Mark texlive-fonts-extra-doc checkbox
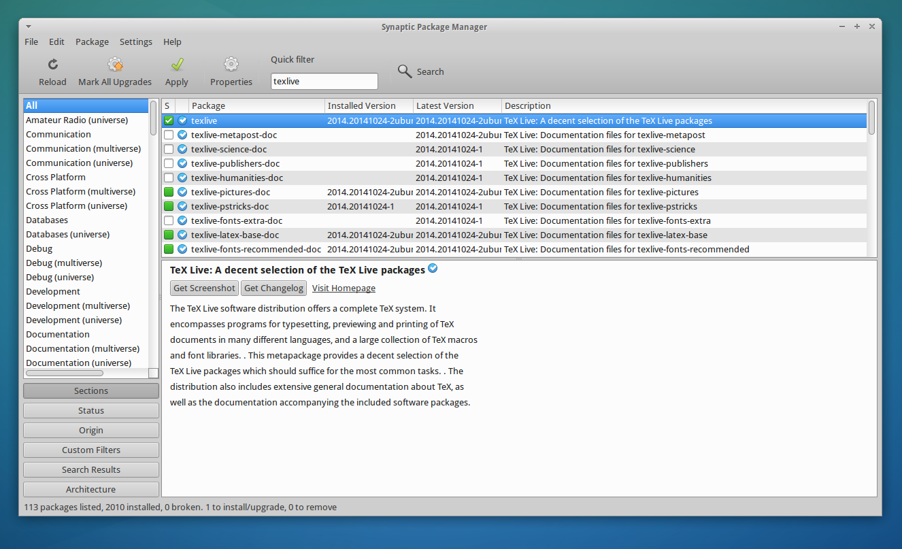The width and height of the screenshot is (902, 549). click(x=169, y=220)
